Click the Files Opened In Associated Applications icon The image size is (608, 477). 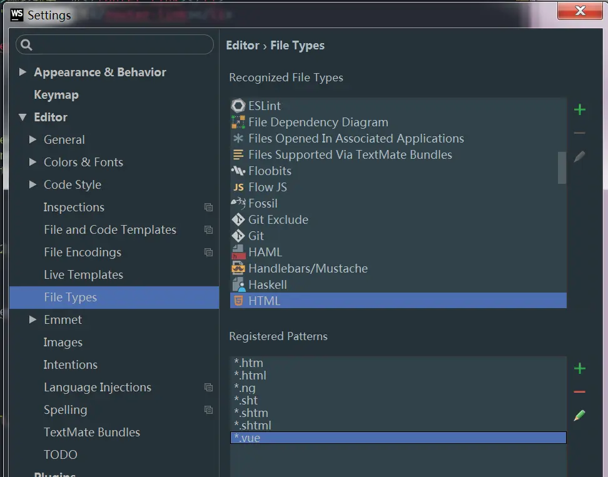click(238, 138)
